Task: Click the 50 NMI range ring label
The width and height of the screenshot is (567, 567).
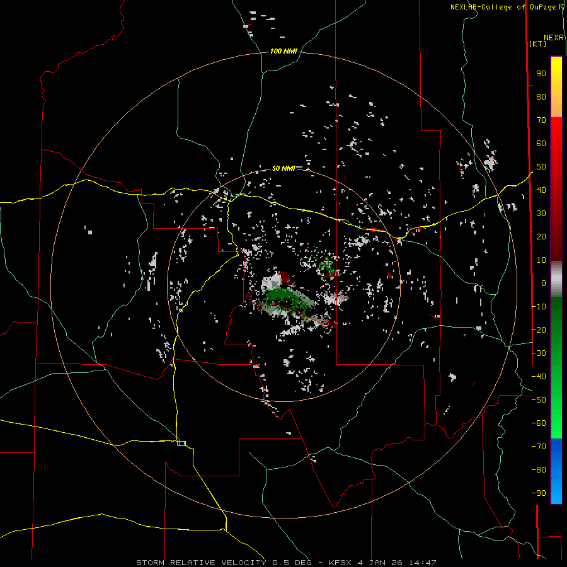Action: pos(283,168)
